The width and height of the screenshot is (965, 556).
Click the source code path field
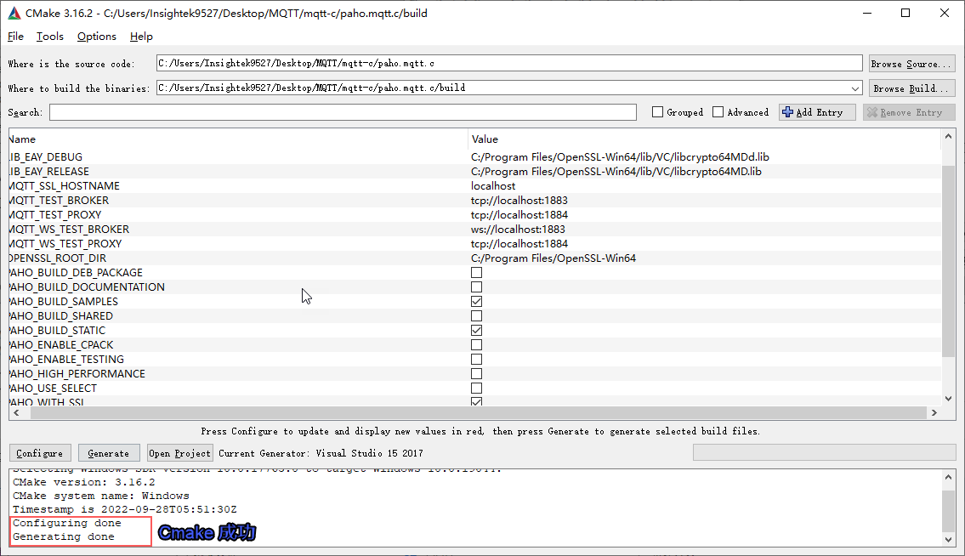(509, 64)
